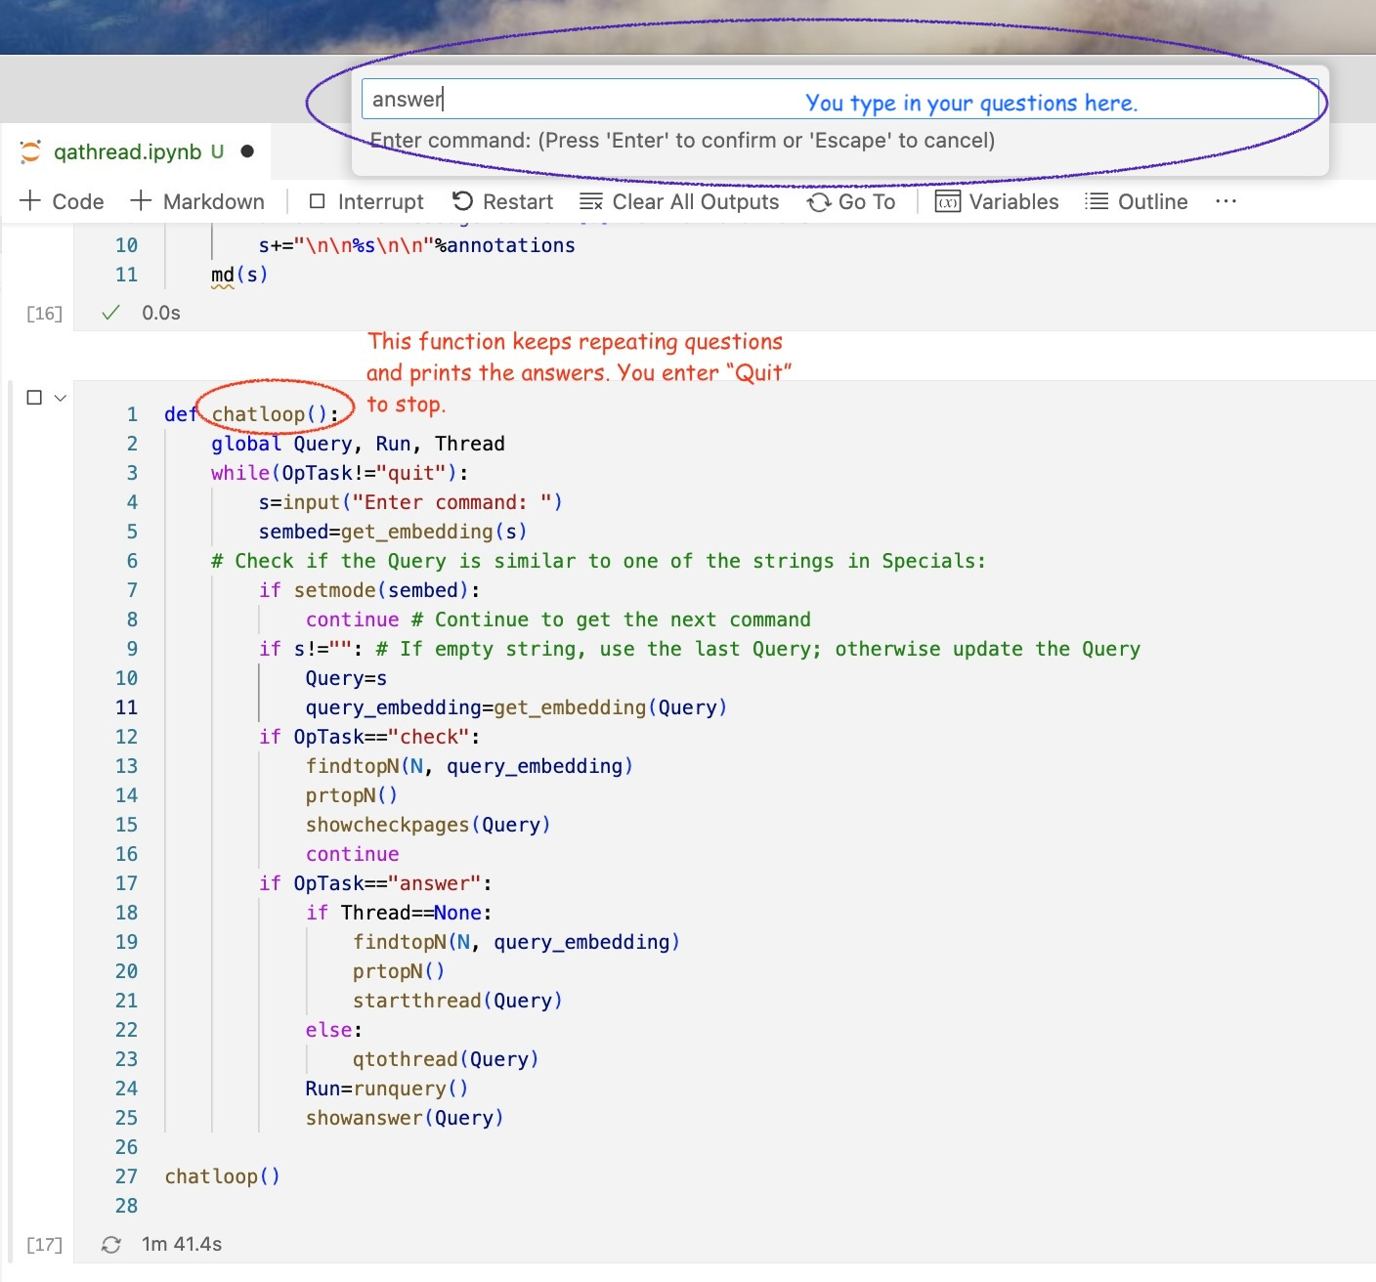Viewport: 1376px width, 1282px height.
Task: Show the notebook Outline
Action: coord(1137,201)
